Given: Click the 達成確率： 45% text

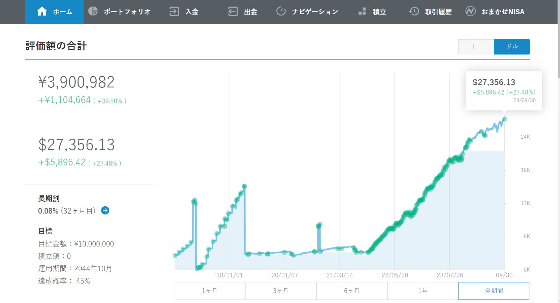Looking at the screenshot, I should [x=64, y=281].
